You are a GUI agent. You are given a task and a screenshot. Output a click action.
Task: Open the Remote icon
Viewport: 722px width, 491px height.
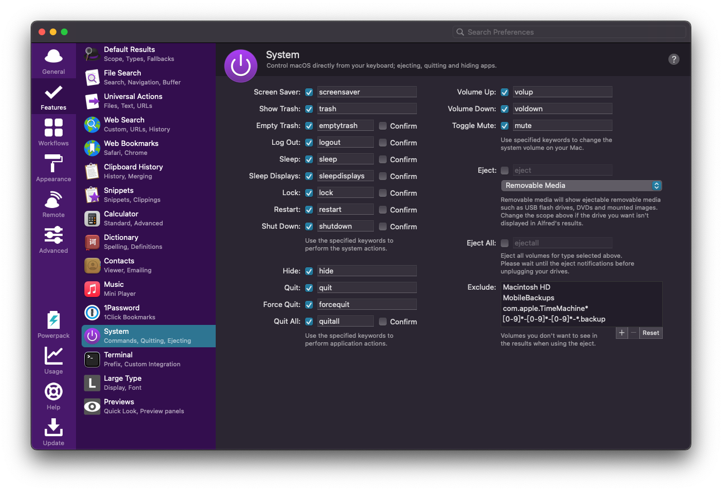[54, 199]
